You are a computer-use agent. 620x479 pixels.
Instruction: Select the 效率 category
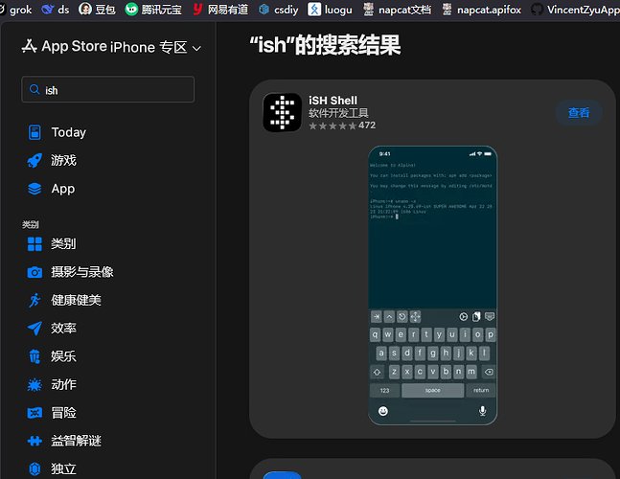pos(63,329)
